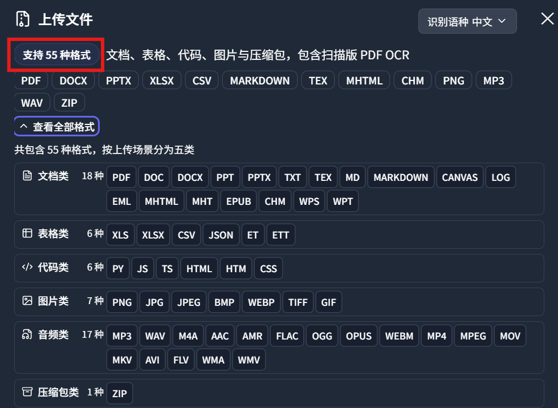Click the LOG tag in 文档类
This screenshot has height=408, width=558.
500,177
